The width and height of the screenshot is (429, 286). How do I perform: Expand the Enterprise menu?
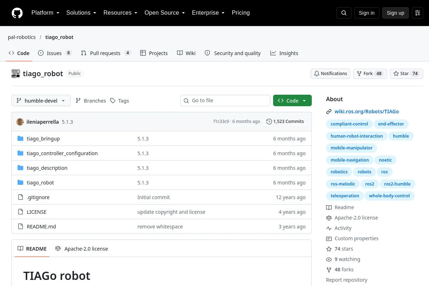pyautogui.click(x=208, y=13)
